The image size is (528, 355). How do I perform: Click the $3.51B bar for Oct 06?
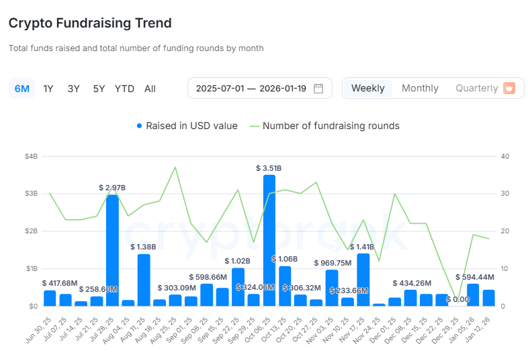tap(269, 240)
